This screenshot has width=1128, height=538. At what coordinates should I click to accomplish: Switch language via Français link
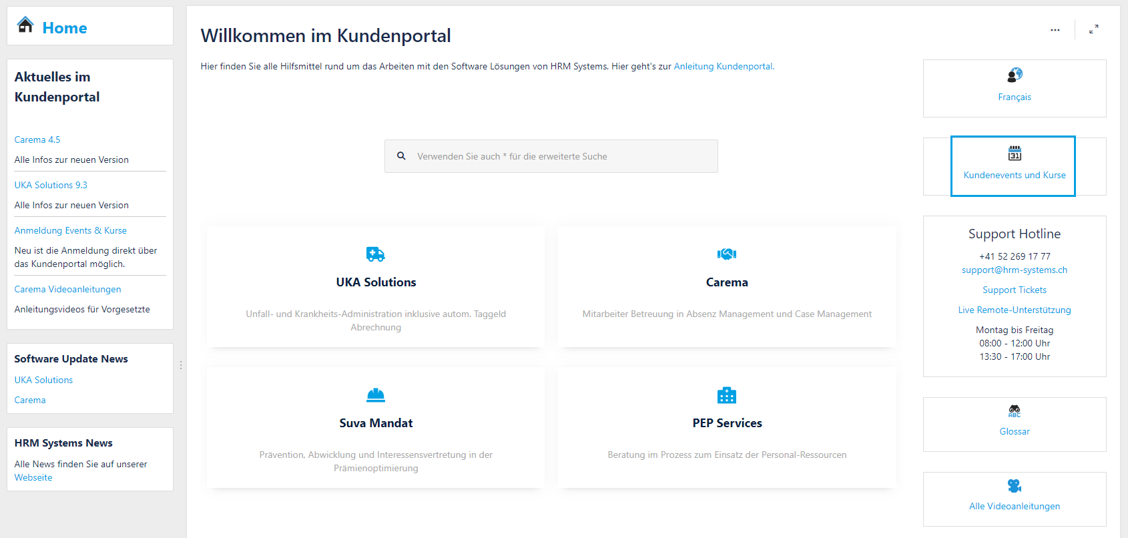pyautogui.click(x=1015, y=97)
